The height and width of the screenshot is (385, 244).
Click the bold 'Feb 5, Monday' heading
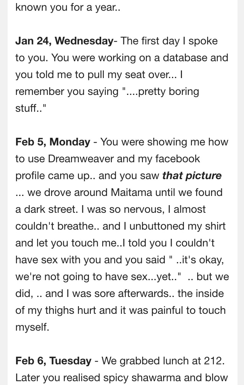click(53, 142)
